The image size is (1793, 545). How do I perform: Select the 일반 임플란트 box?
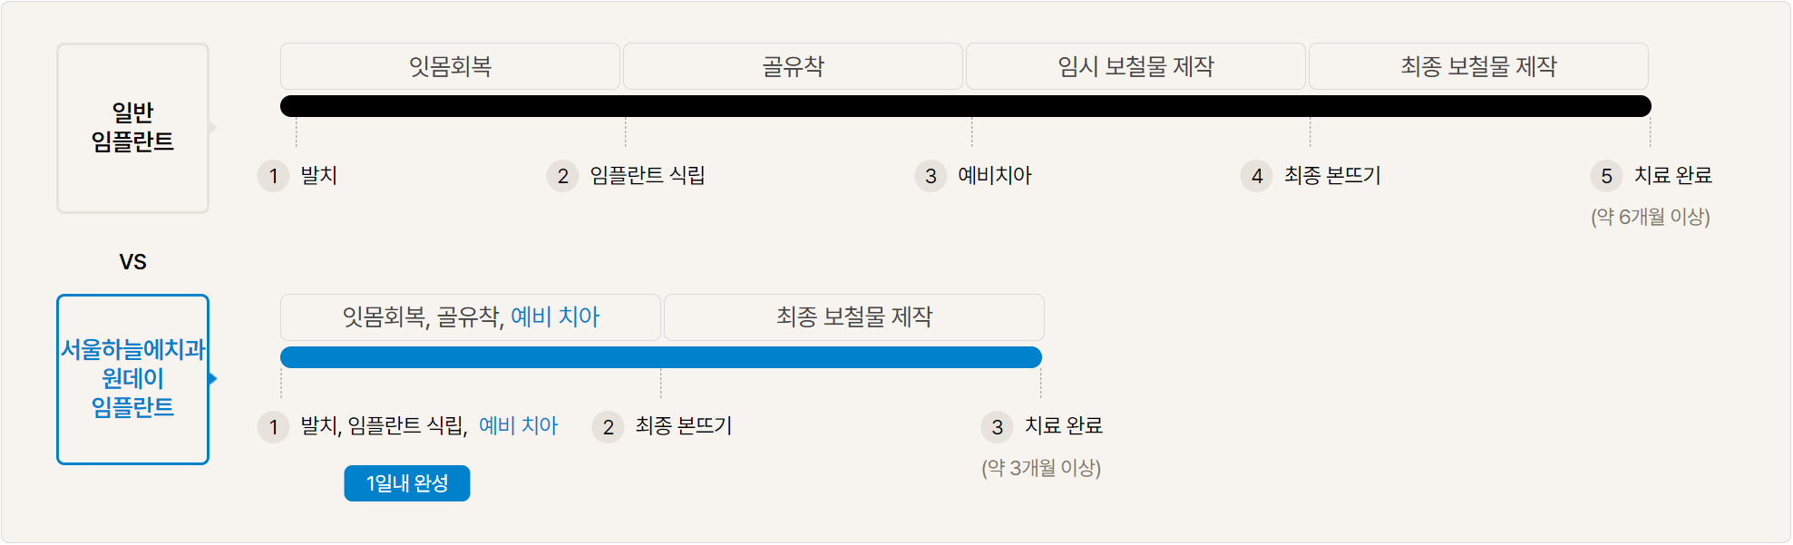[132, 128]
